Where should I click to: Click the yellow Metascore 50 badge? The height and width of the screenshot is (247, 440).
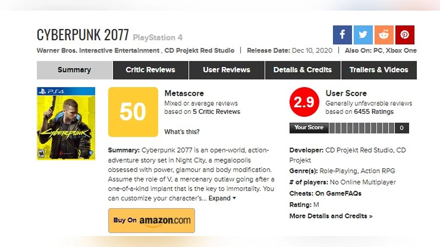133,112
